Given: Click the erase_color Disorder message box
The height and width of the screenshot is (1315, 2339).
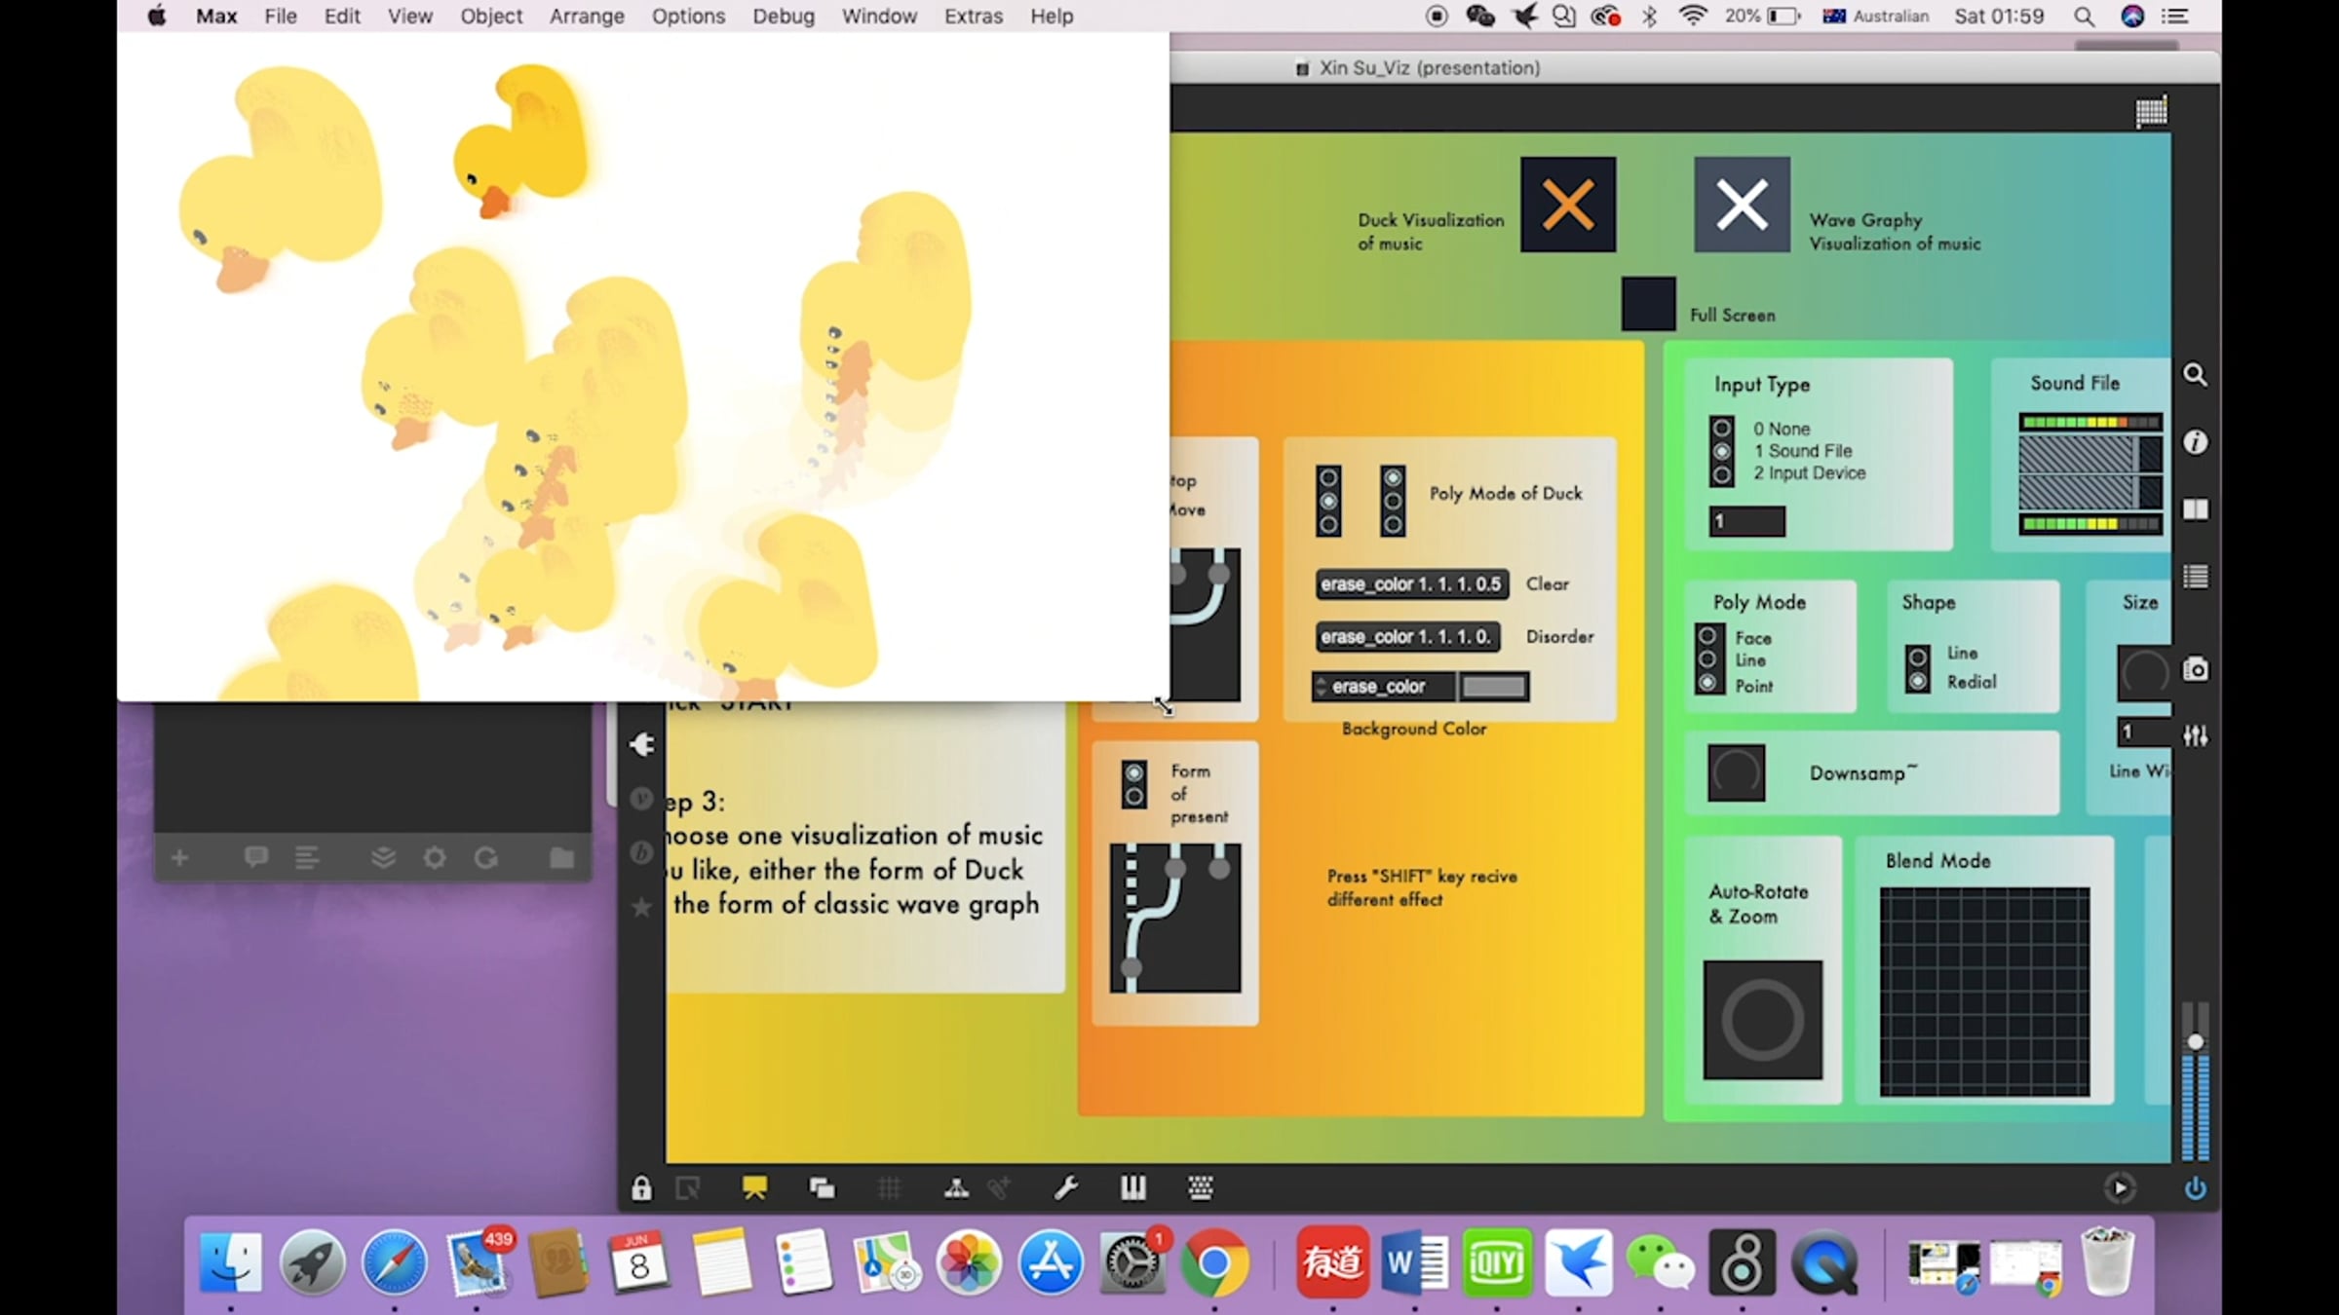Looking at the screenshot, I should (1406, 637).
